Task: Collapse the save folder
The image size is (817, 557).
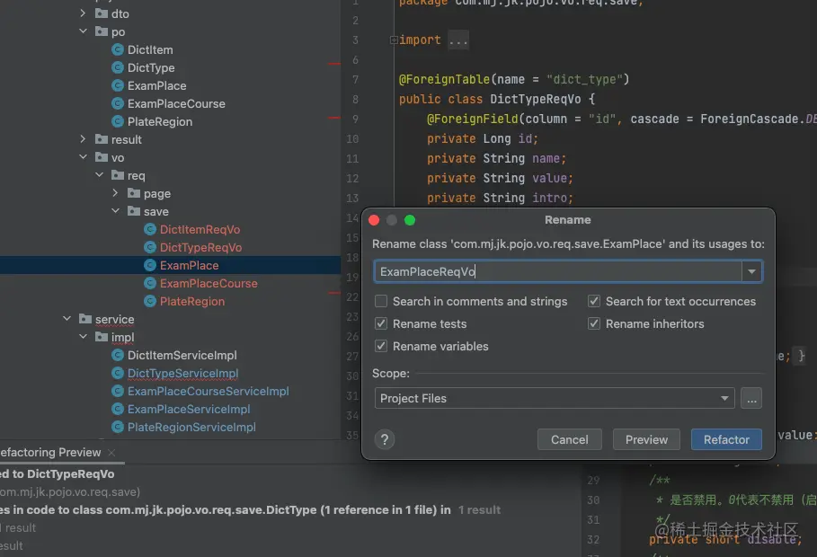Action: pos(115,211)
